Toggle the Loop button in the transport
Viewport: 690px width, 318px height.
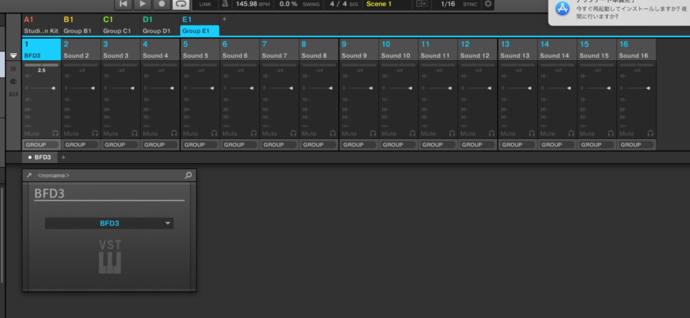pyautogui.click(x=181, y=4)
